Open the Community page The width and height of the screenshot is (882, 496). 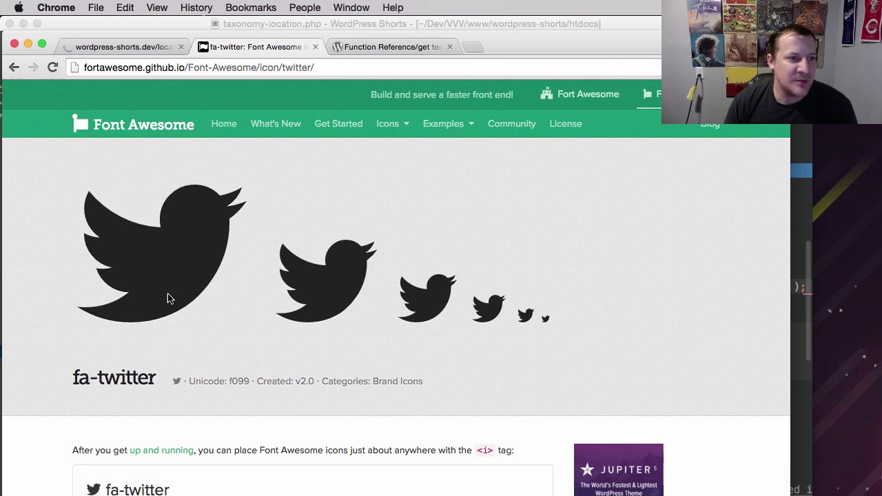click(512, 124)
